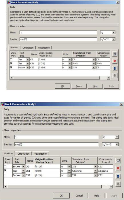Click the Inertia eye(3) field in Body dialog

point(58,39)
